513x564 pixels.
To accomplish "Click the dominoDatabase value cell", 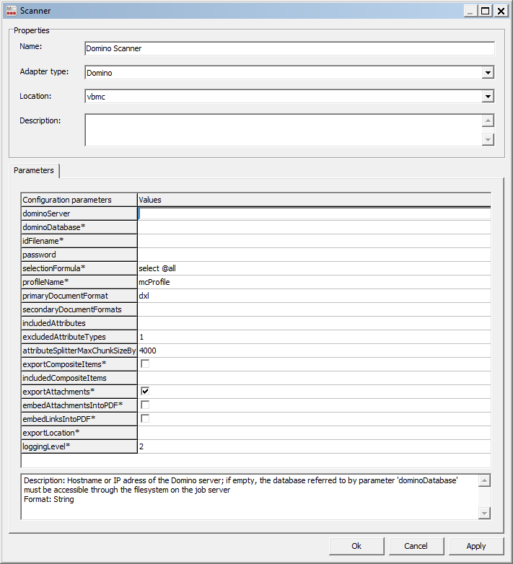I will (x=314, y=227).
